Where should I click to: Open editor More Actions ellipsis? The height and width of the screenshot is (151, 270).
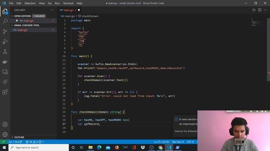tap(265, 10)
